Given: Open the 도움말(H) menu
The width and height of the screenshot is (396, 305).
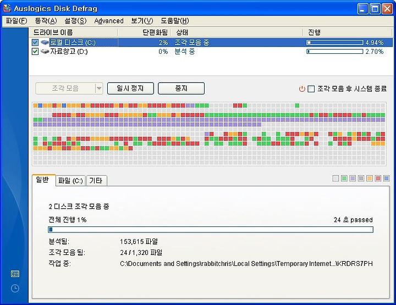Looking at the screenshot, I should coord(175,21).
